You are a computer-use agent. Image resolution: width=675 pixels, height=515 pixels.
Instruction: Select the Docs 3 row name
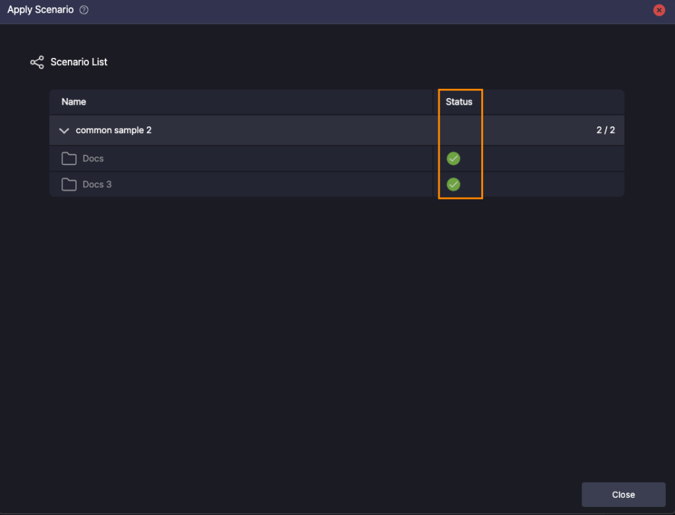coord(97,184)
